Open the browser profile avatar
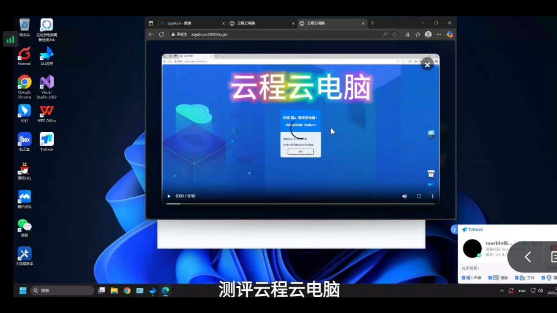Screen dimensions: 557x313 (428, 34)
